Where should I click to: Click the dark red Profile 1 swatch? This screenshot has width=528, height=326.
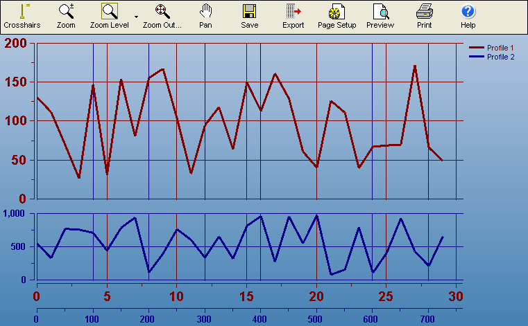click(x=477, y=48)
